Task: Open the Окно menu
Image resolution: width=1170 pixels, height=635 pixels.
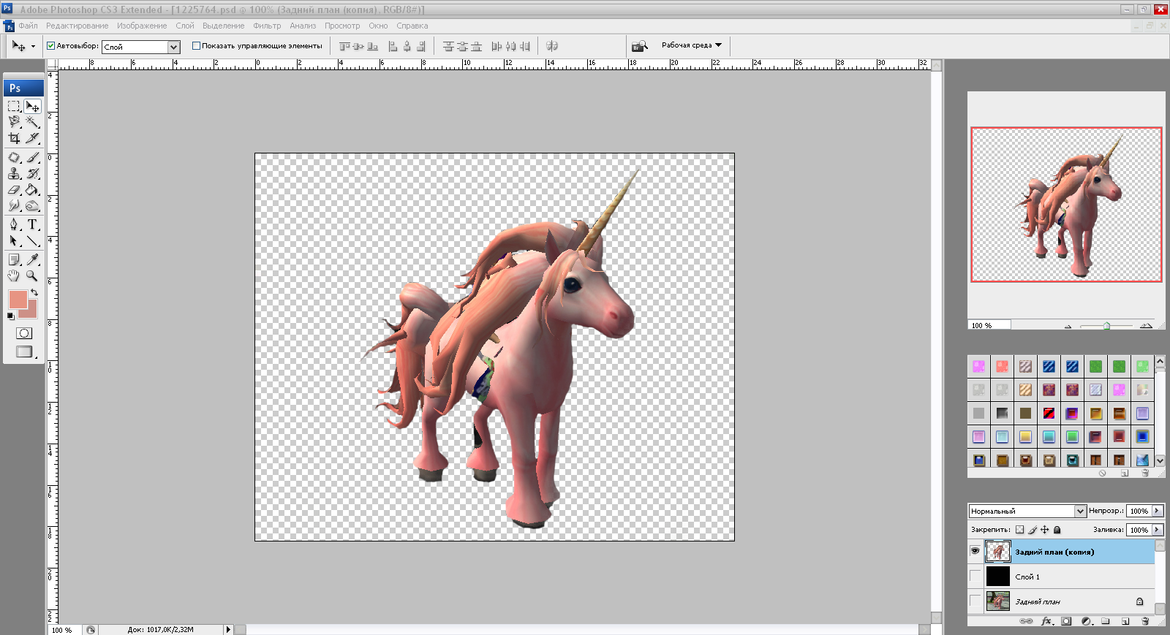Action: 378,26
